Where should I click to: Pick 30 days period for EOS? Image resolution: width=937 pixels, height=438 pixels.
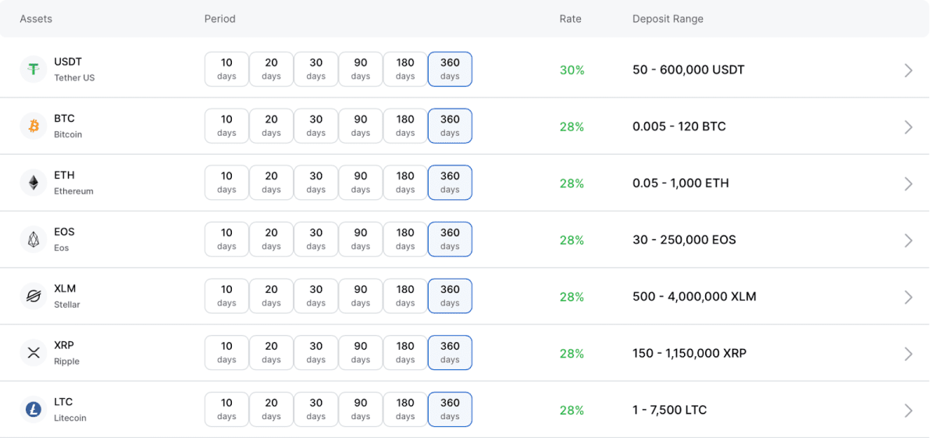point(315,240)
